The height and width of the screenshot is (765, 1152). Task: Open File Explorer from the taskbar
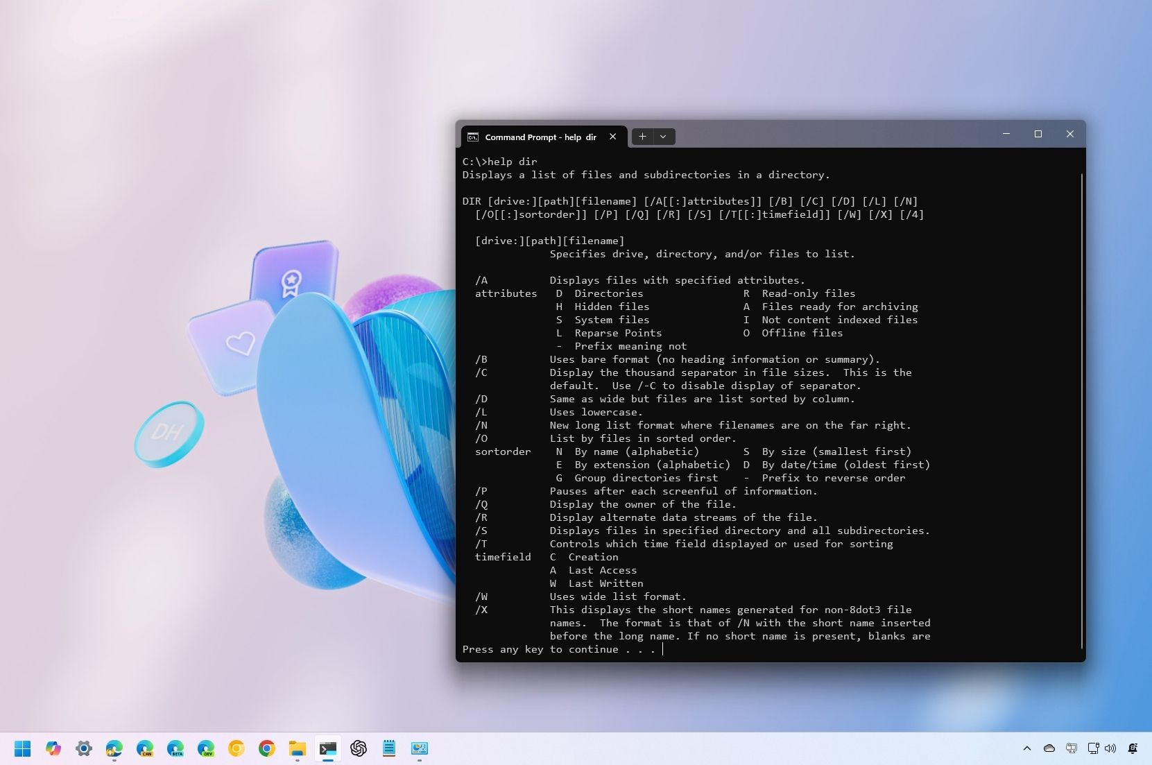point(297,749)
